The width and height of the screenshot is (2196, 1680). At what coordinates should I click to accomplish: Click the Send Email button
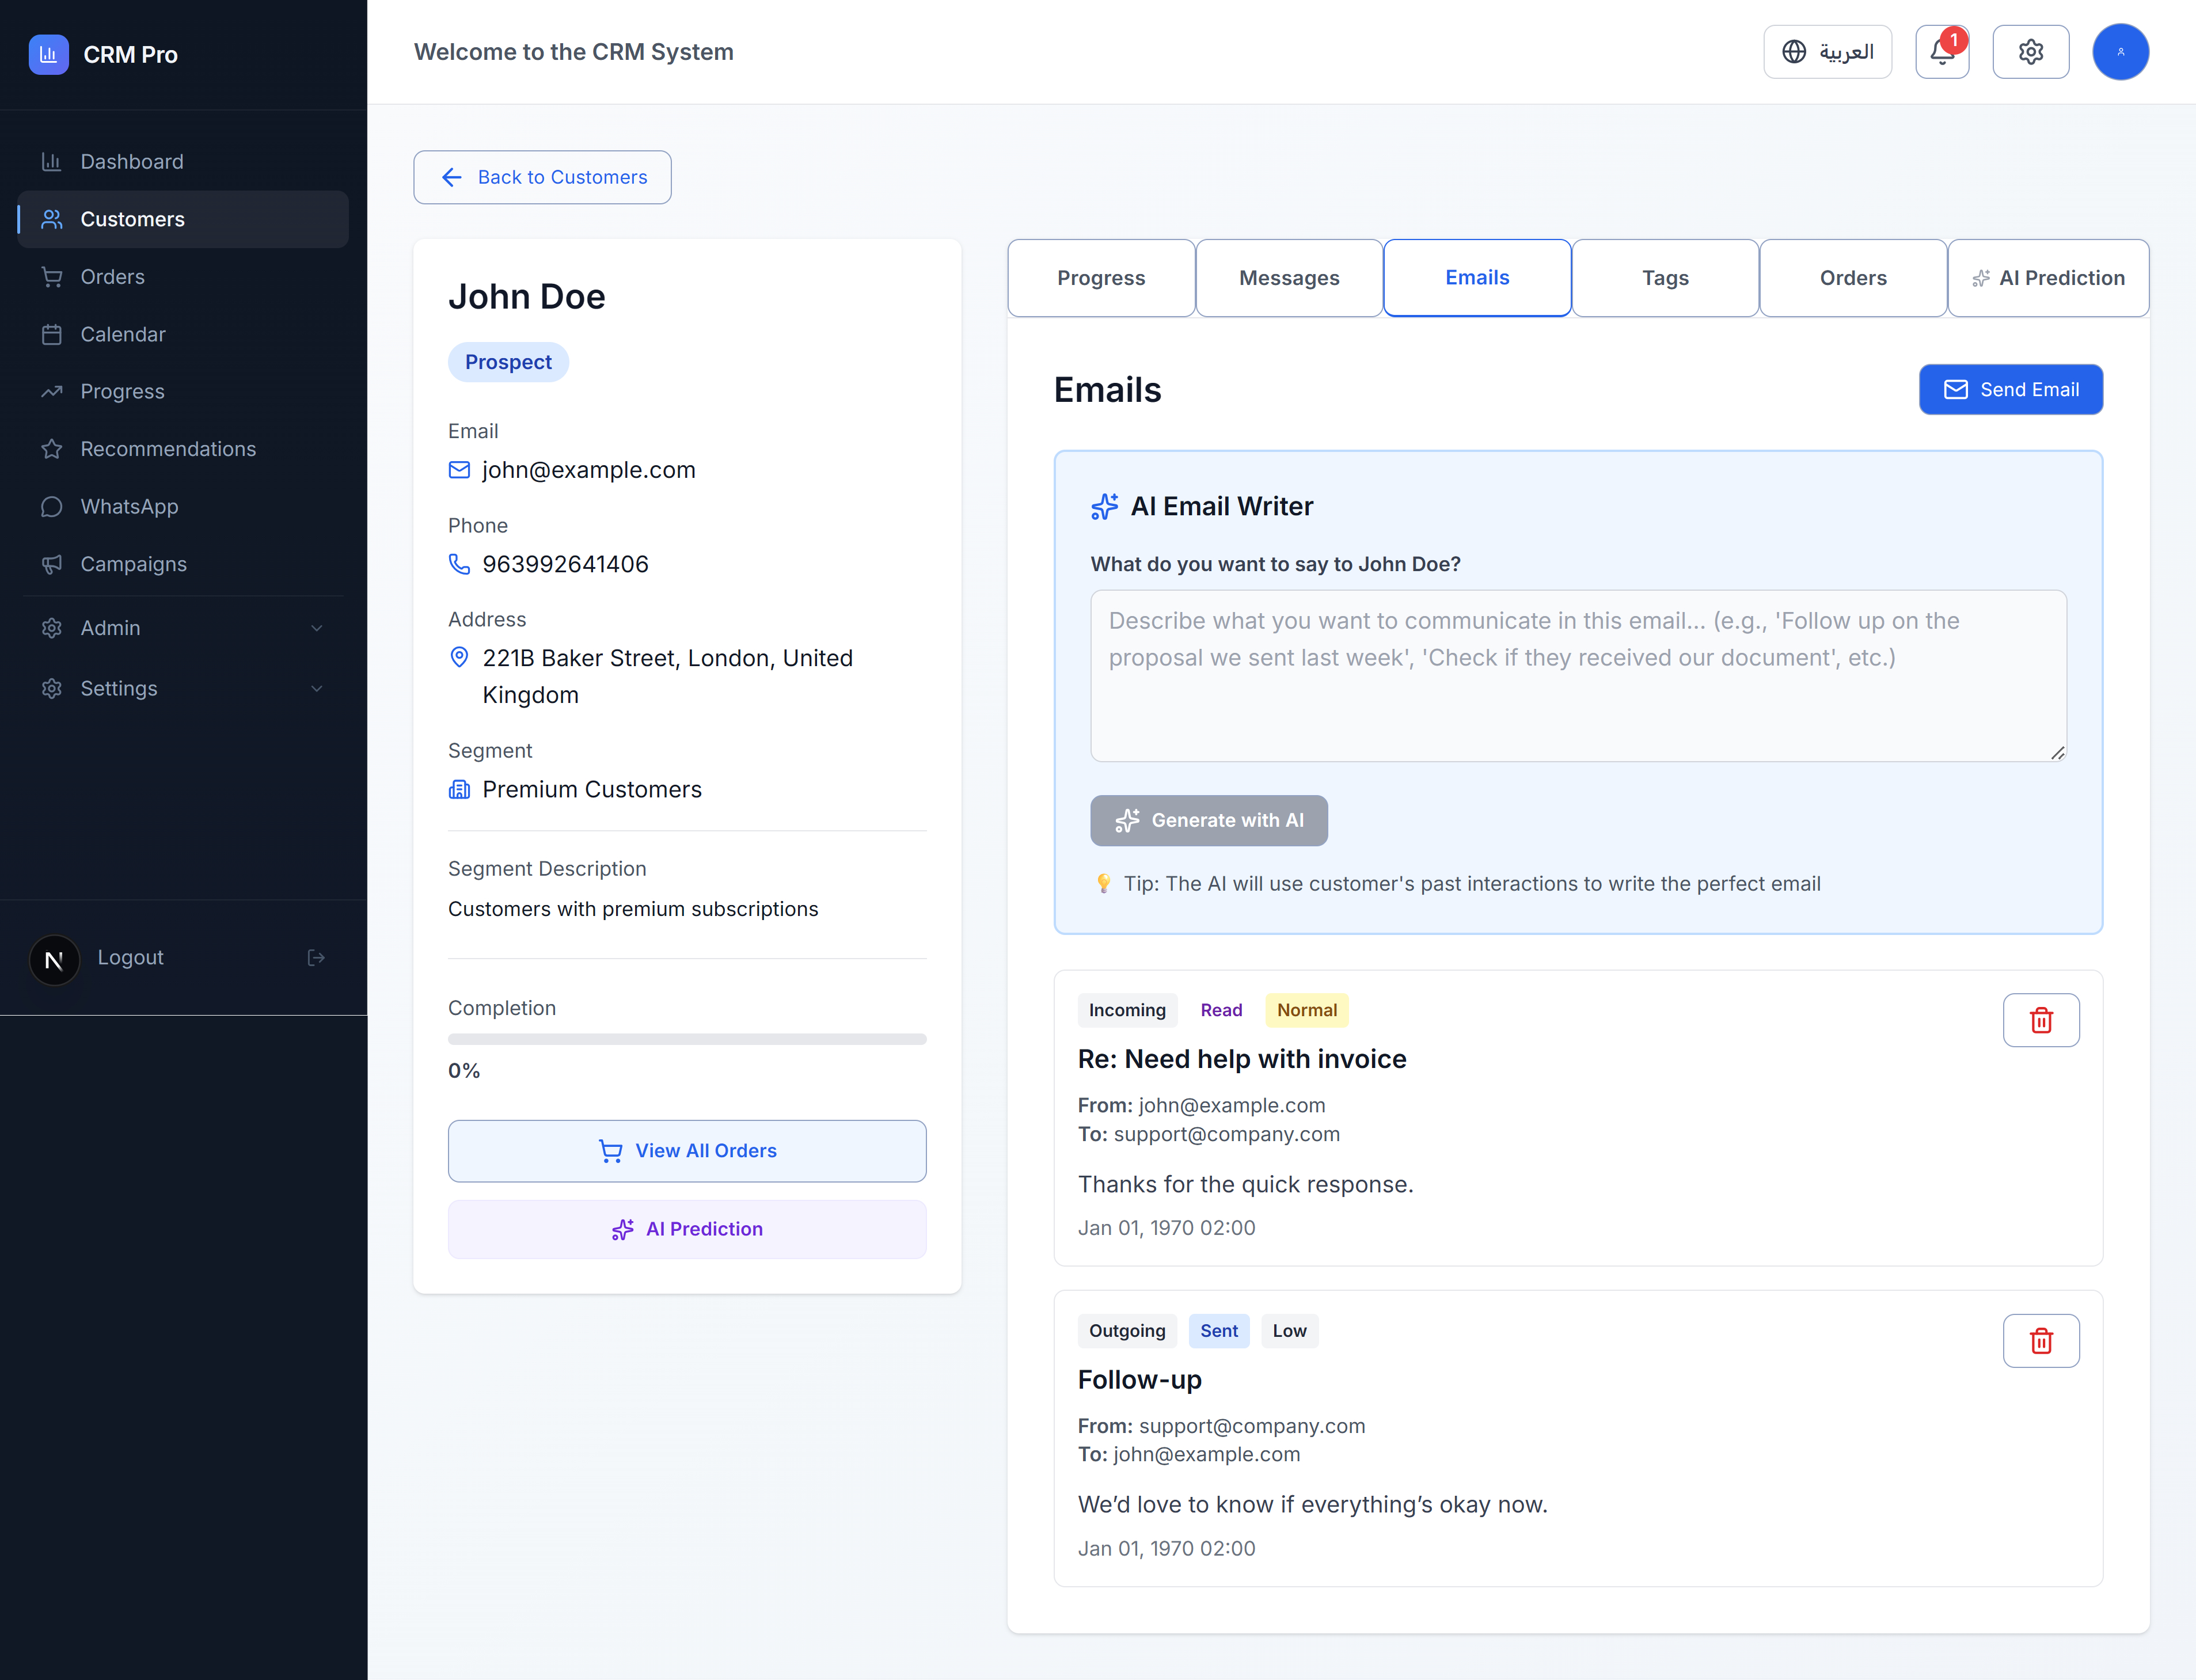(2010, 389)
